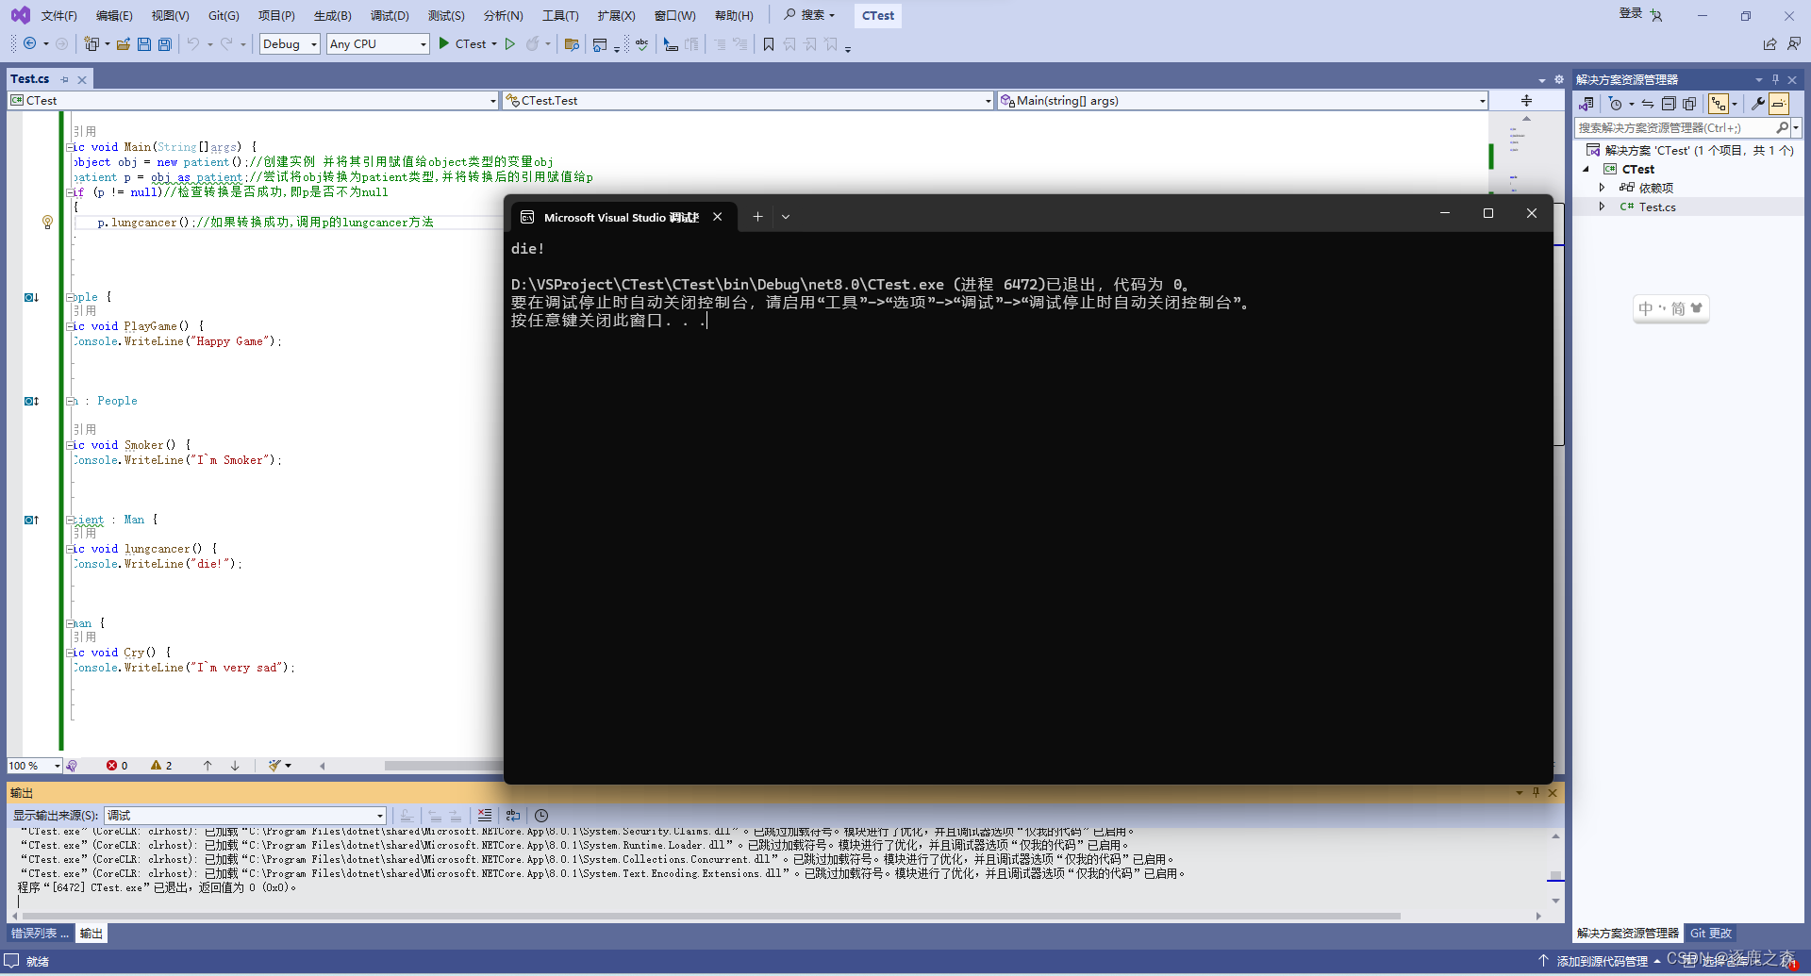Start without debugging using hollow play icon

point(510,43)
